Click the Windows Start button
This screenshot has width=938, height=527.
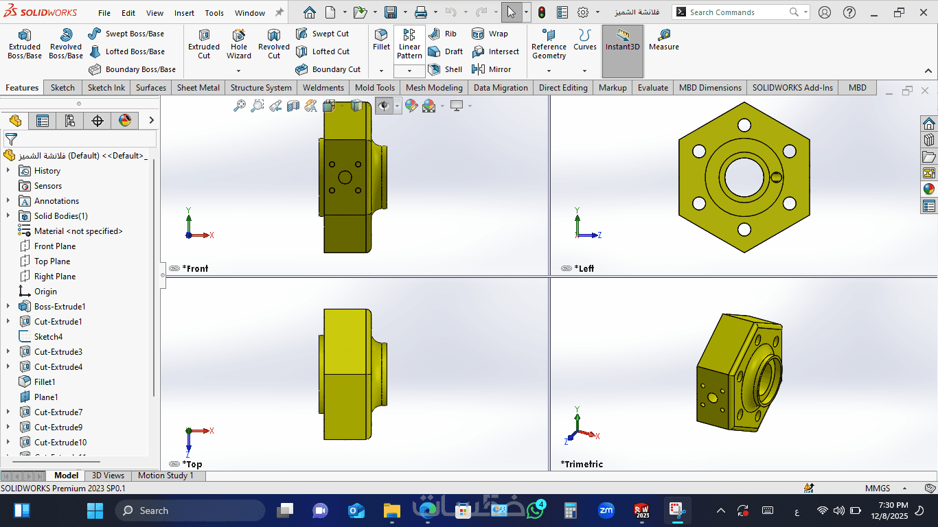click(95, 511)
